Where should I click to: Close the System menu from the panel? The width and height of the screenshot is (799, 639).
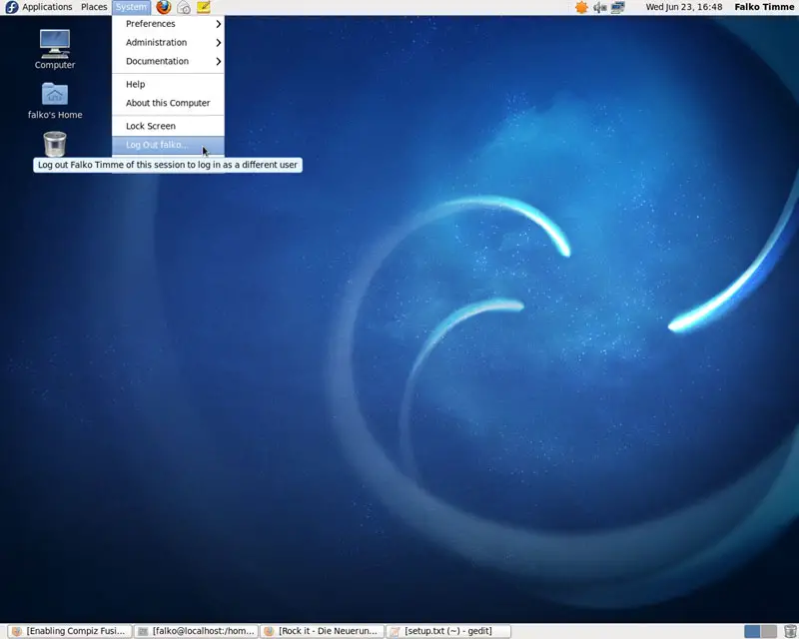tap(131, 7)
